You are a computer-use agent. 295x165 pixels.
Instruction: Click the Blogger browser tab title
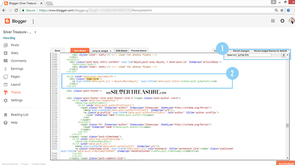[23, 3]
